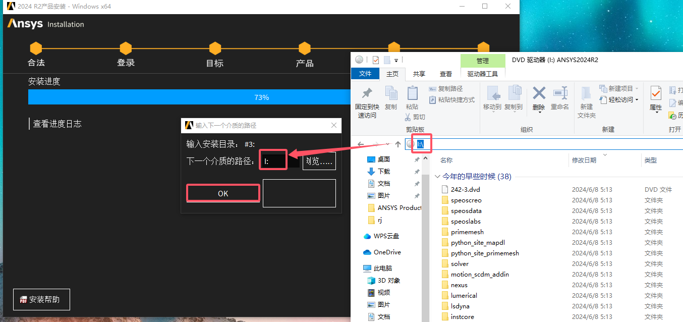Collapse the 今年的早些时候 (38) group

tap(437, 177)
